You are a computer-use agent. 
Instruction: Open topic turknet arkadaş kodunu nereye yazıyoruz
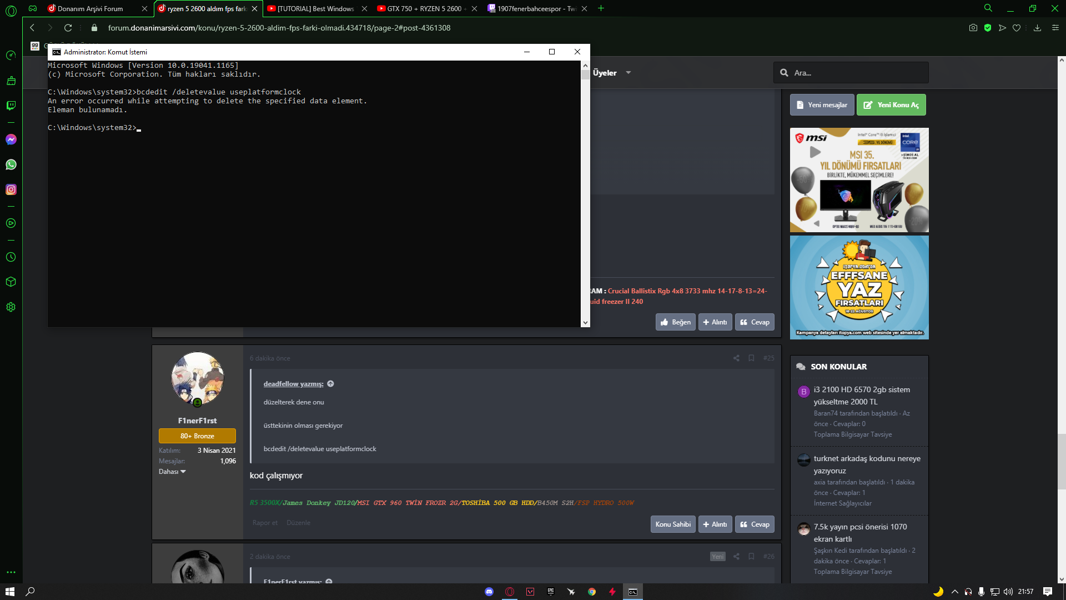(x=867, y=464)
